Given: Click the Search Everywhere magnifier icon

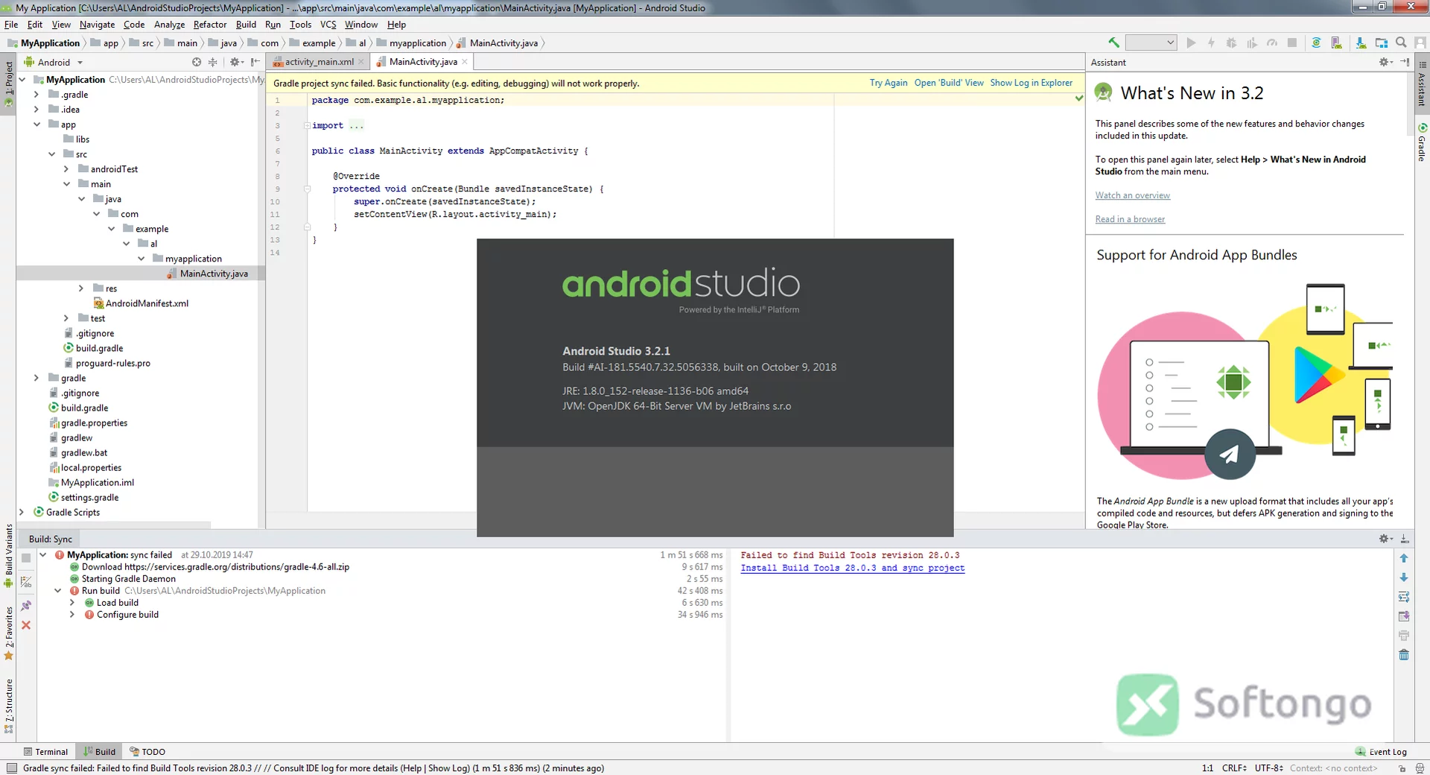Looking at the screenshot, I should [1401, 42].
